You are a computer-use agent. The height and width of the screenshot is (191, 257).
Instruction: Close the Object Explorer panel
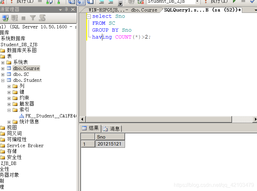[73, 9]
